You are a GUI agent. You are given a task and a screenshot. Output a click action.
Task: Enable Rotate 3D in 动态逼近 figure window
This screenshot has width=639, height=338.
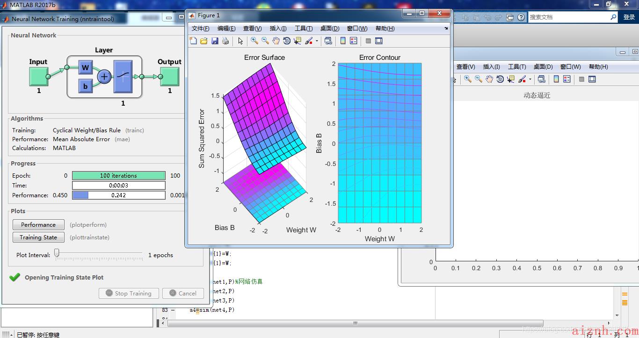(500, 79)
